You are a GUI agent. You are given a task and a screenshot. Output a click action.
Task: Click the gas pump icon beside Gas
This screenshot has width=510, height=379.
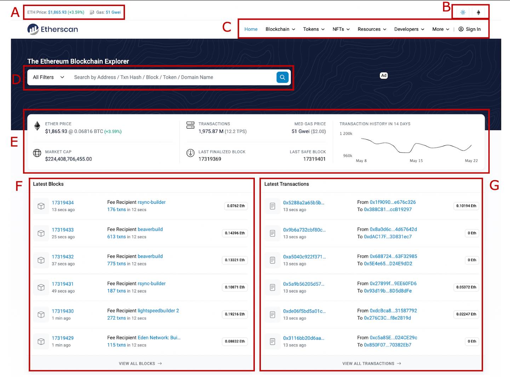tap(92, 12)
